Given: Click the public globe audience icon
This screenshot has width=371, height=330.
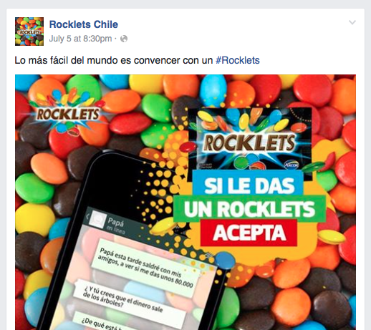Looking at the screenshot, I should pos(124,39).
